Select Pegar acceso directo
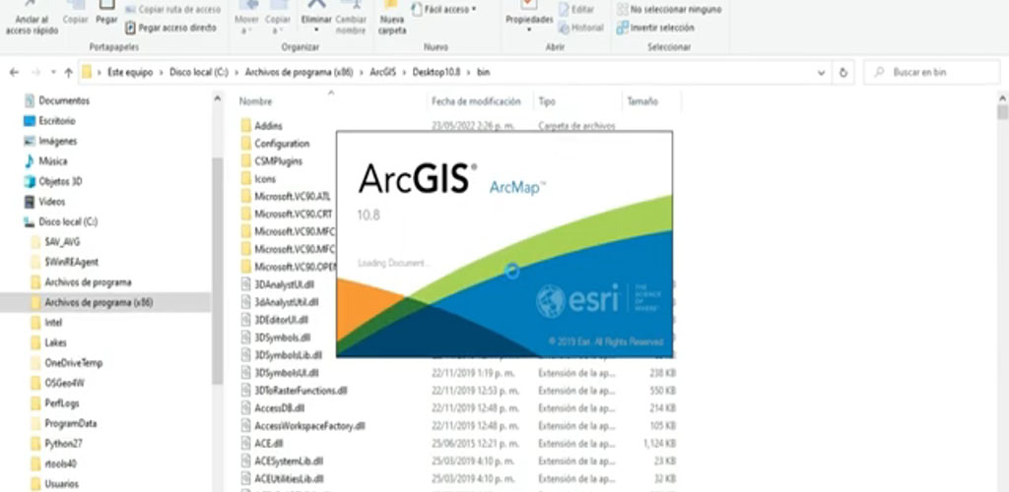The width and height of the screenshot is (1009, 492). pyautogui.click(x=170, y=28)
